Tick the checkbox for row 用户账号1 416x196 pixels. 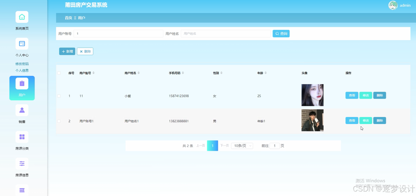59,121
